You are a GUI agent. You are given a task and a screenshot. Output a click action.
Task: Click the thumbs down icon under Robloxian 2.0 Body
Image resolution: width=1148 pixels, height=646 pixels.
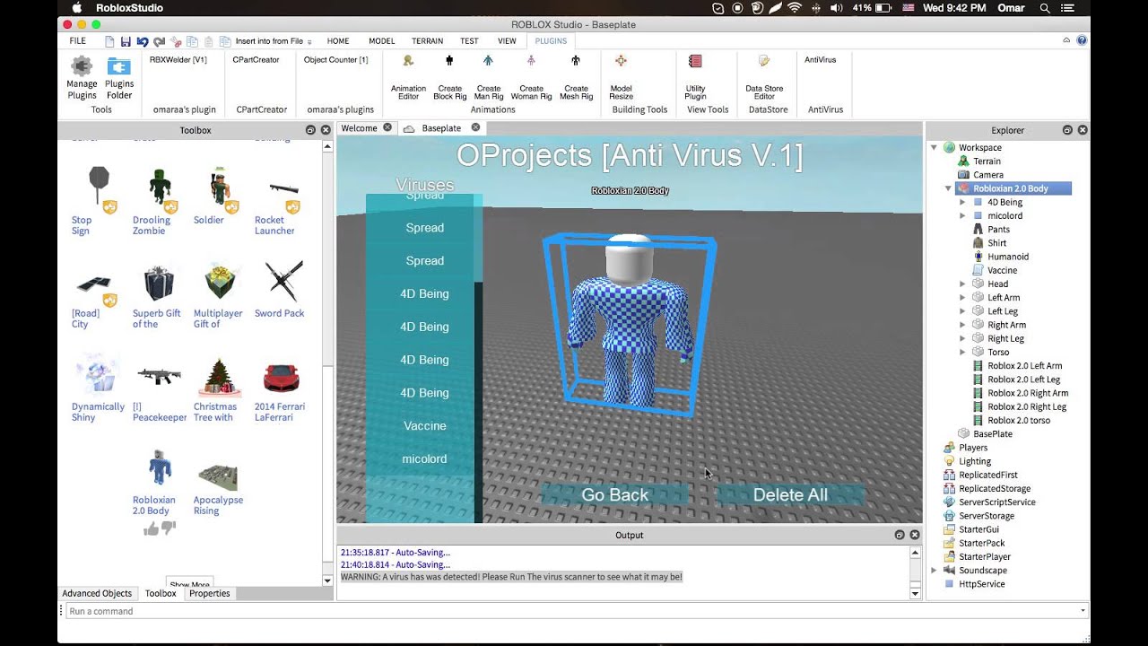[168, 529]
